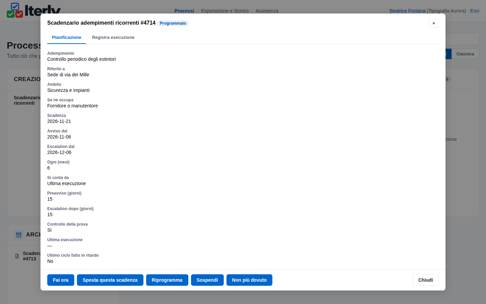Click Sì under Controllo della prova
The image size is (486, 304).
pyautogui.click(x=49, y=230)
